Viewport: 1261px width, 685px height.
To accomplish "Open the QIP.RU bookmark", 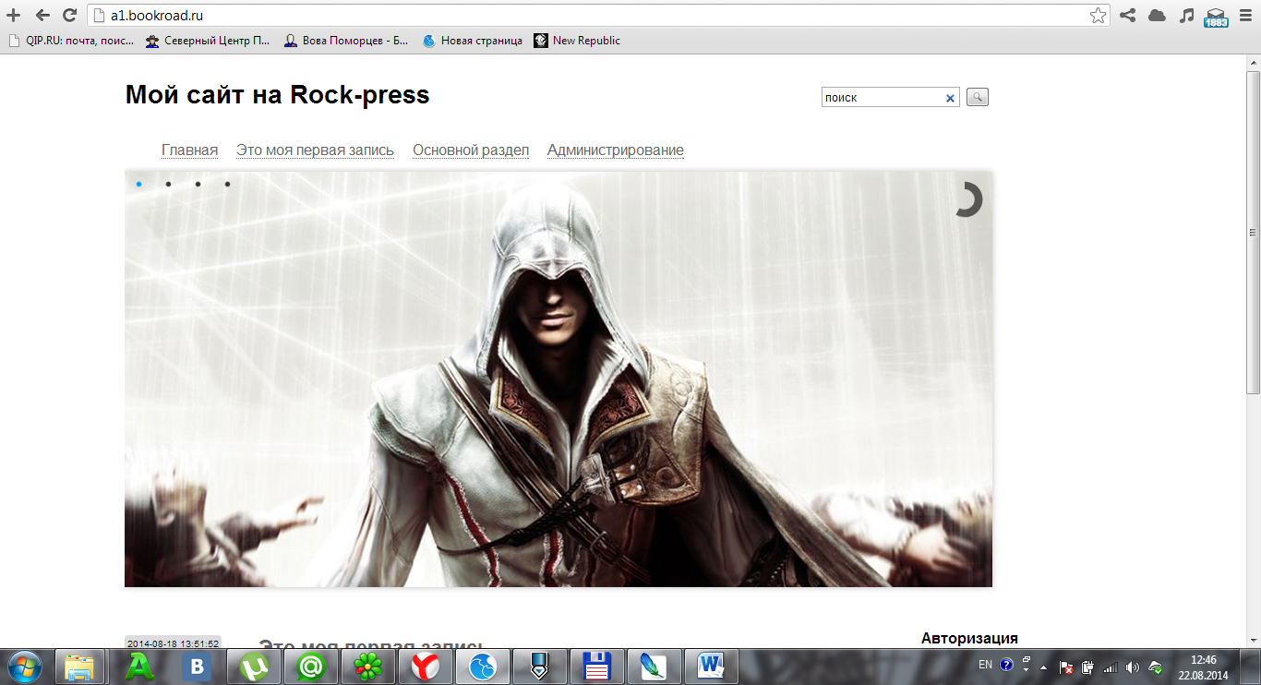I will pyautogui.click(x=71, y=41).
